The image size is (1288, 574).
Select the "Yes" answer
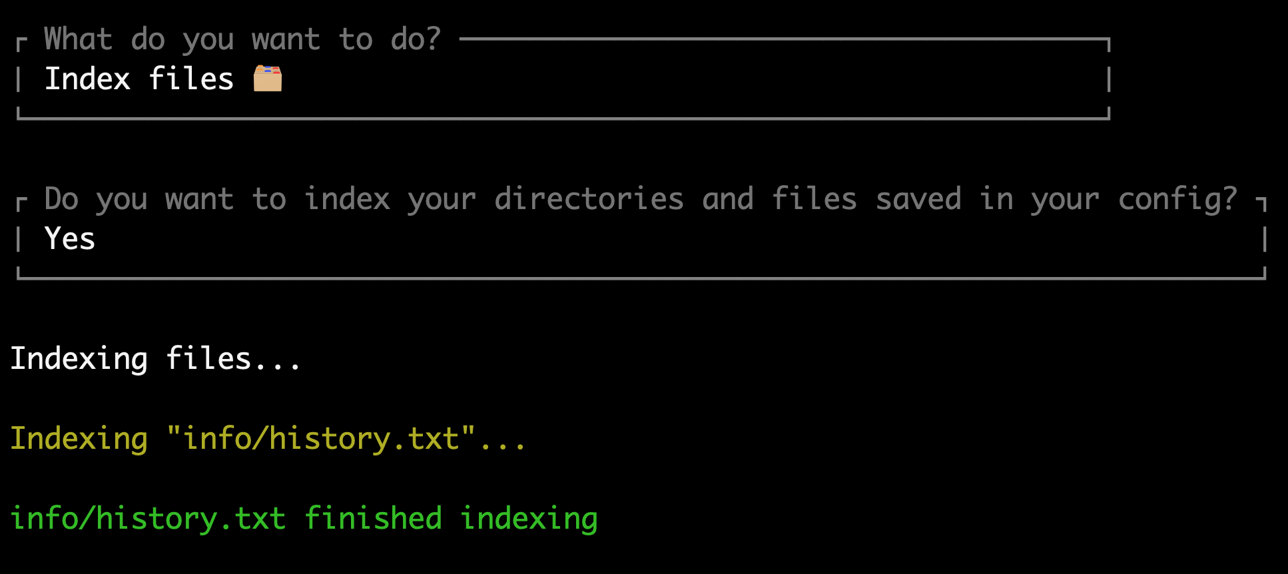click(x=70, y=238)
